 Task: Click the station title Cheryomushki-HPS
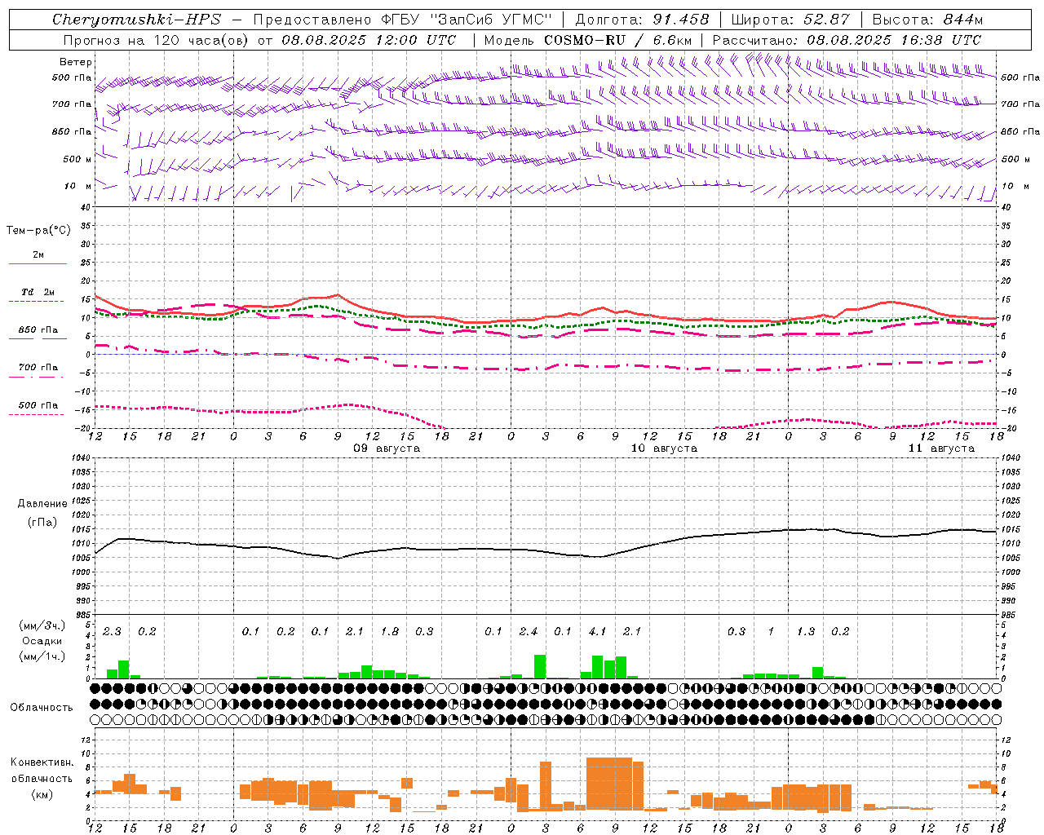(136, 20)
